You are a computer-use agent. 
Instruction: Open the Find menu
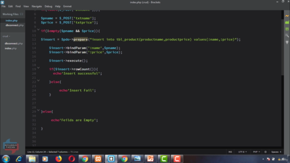[x=18, y=6]
